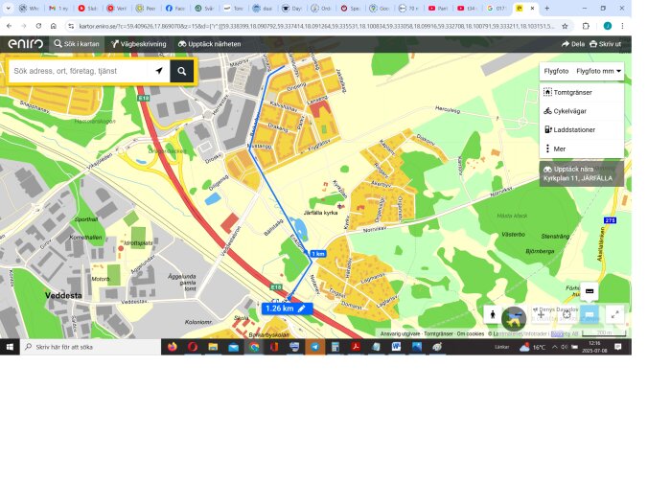Open Om cookies link
The height and width of the screenshot is (503, 671).
(x=470, y=333)
